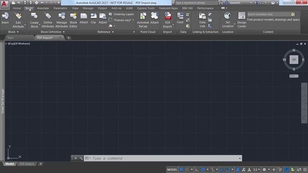
Task: Open status bar customization menu icon
Action: (305, 170)
